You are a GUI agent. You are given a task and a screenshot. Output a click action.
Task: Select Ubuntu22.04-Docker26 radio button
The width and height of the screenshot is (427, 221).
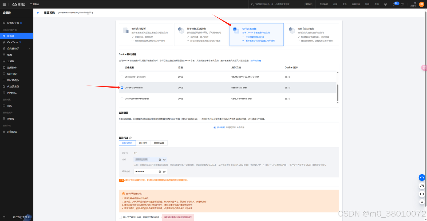(122, 77)
